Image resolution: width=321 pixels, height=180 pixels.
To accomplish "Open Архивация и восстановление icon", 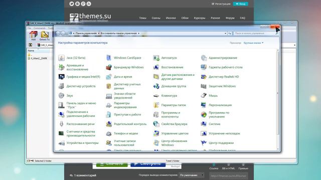I will [x=61, y=67].
